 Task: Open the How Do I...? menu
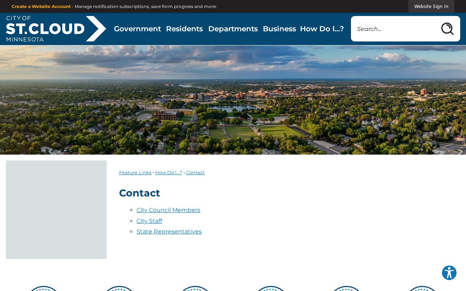click(x=322, y=29)
